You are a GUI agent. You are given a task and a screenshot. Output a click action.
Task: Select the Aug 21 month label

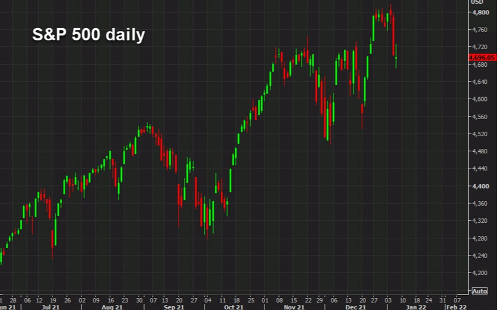[112, 307]
